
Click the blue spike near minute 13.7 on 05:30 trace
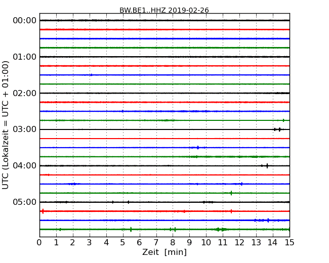(x=268, y=220)
